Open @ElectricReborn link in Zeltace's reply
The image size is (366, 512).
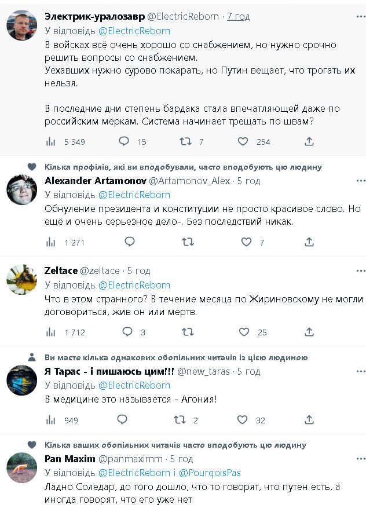(134, 285)
